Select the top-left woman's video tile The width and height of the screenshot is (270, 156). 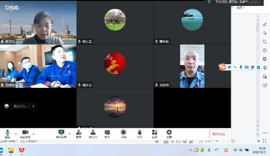38,22
